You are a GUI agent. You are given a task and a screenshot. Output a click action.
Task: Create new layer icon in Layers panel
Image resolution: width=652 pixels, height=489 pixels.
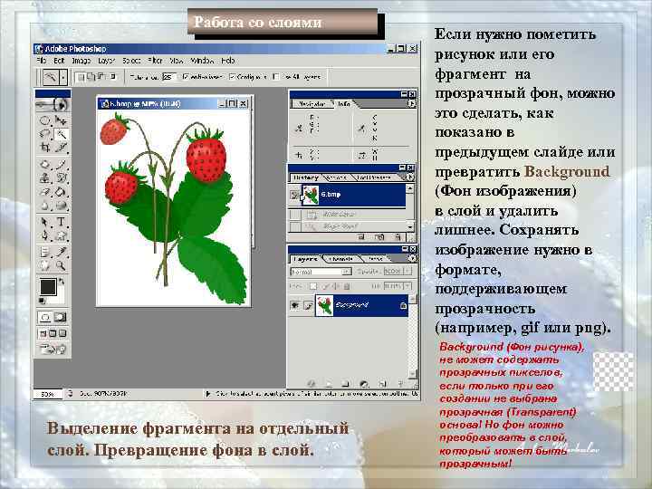[382, 383]
